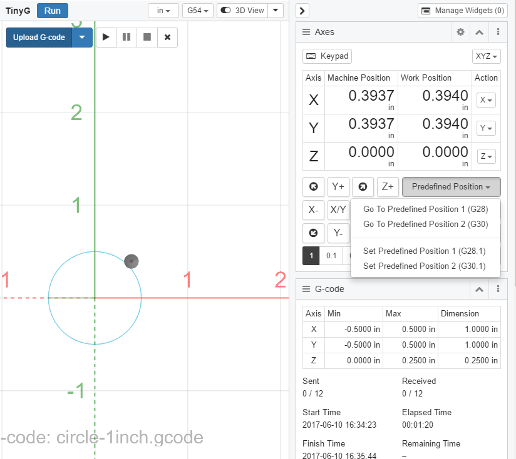516x459 pixels.
Task: Open the XYZ axes dropdown
Action: click(x=487, y=56)
